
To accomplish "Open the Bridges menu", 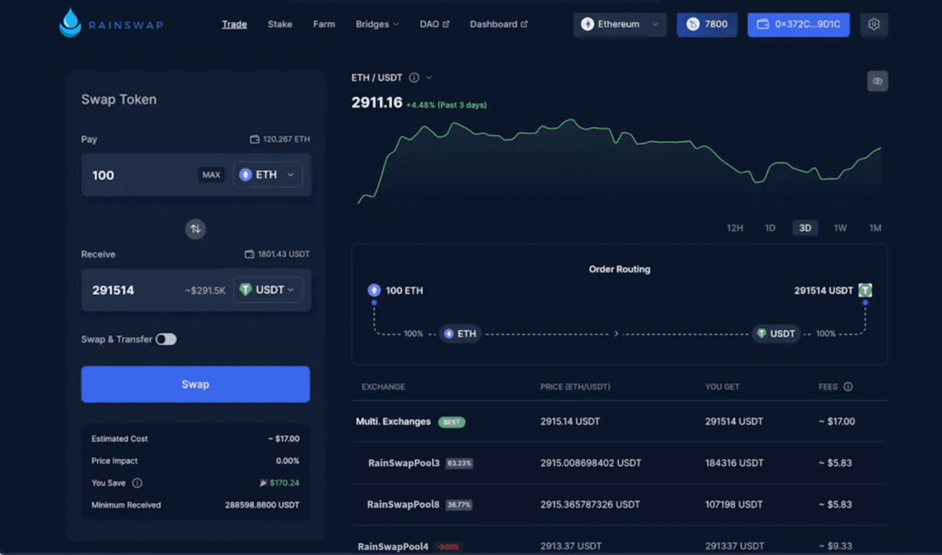I will click(x=376, y=24).
